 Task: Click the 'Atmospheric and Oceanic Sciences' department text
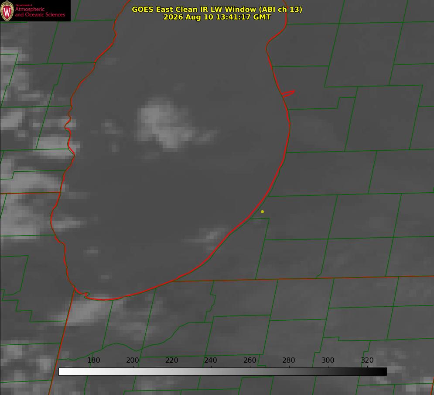(40, 12)
